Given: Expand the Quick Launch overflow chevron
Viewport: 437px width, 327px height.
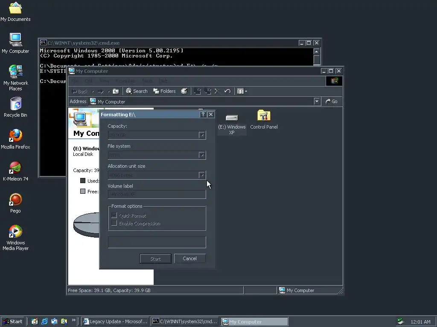Looking at the screenshot, I should tap(73, 320).
